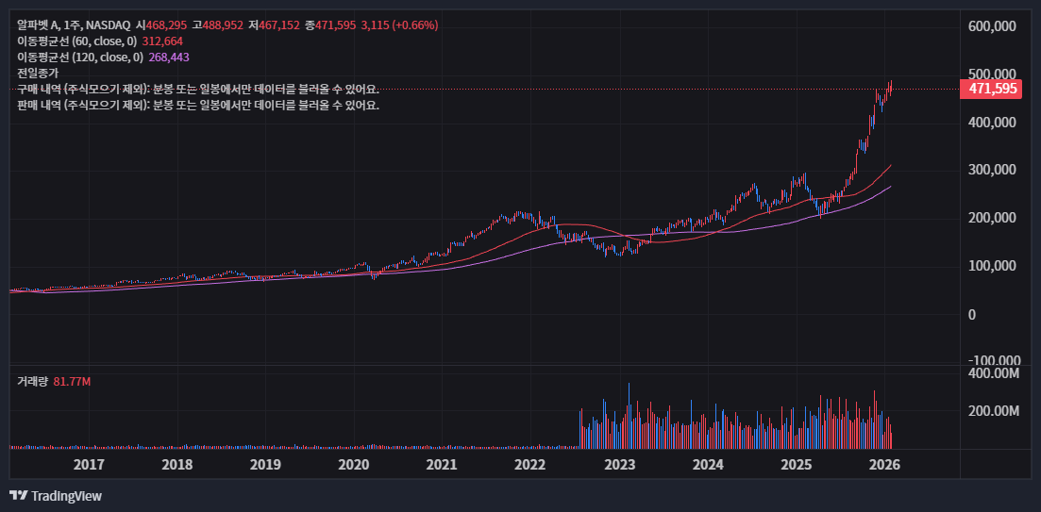Click the 2025 time axis label
Viewport: 1041px width, 512px height.
pos(797,464)
